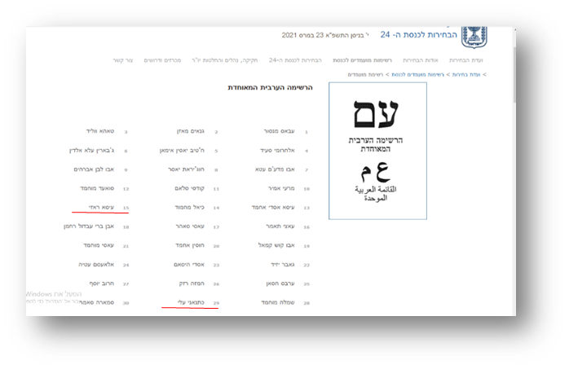Select candidate 2 גנאים מאזן
This screenshot has width=569, height=369.
[x=191, y=131]
